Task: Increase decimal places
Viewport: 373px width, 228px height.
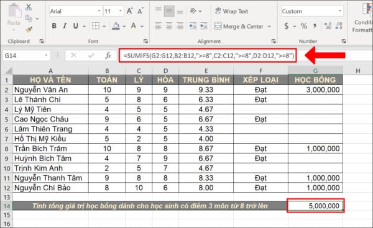Action: (x=328, y=26)
